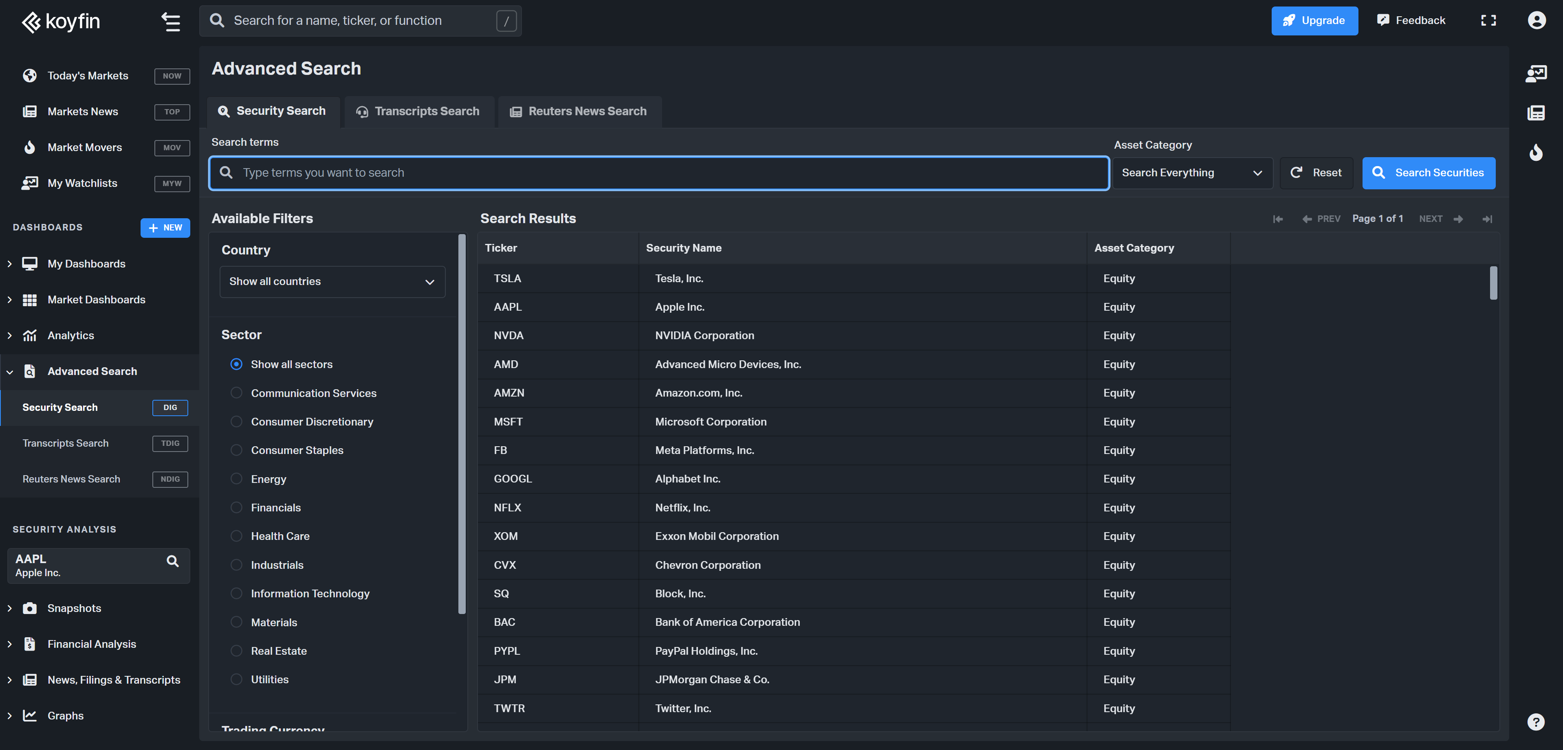Click the Upgrade button
The width and height of the screenshot is (1563, 750).
[x=1314, y=21]
